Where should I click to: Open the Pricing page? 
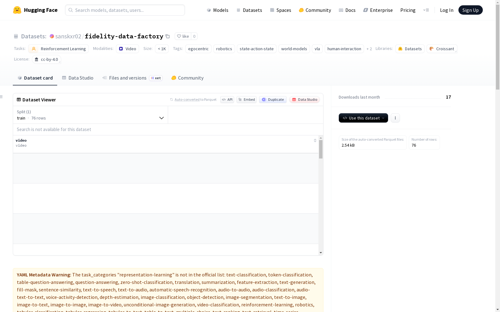click(408, 10)
